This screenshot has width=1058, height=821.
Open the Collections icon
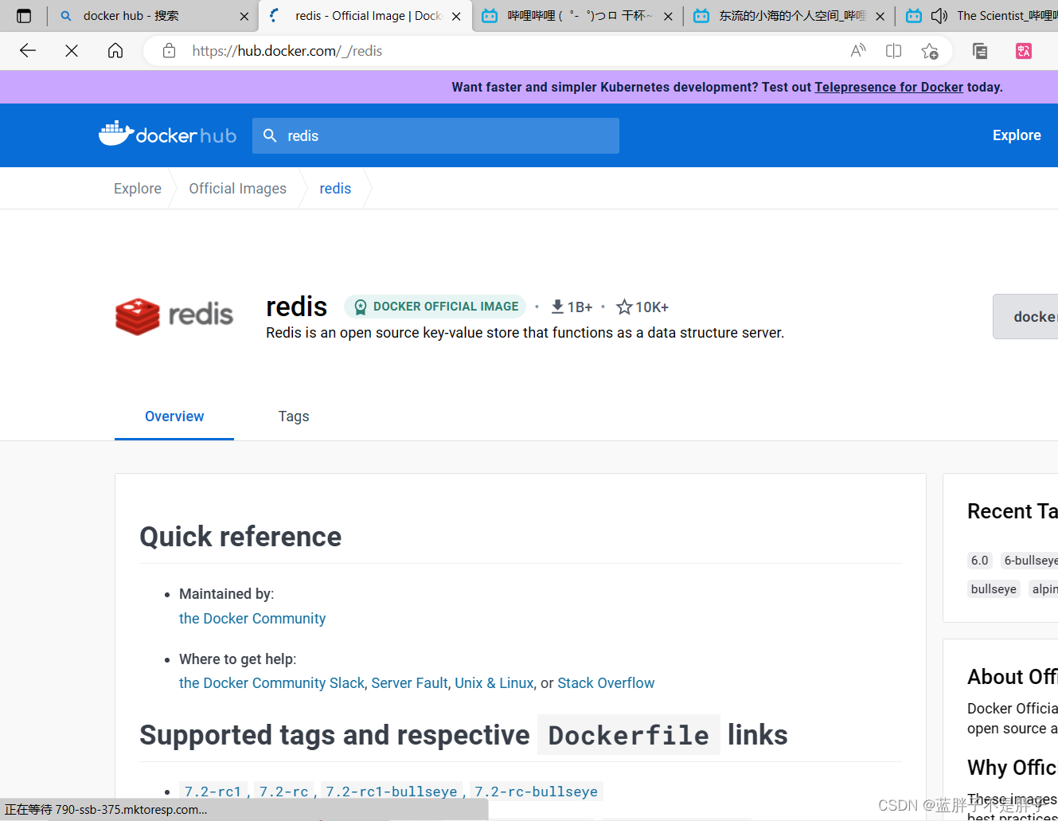(980, 51)
